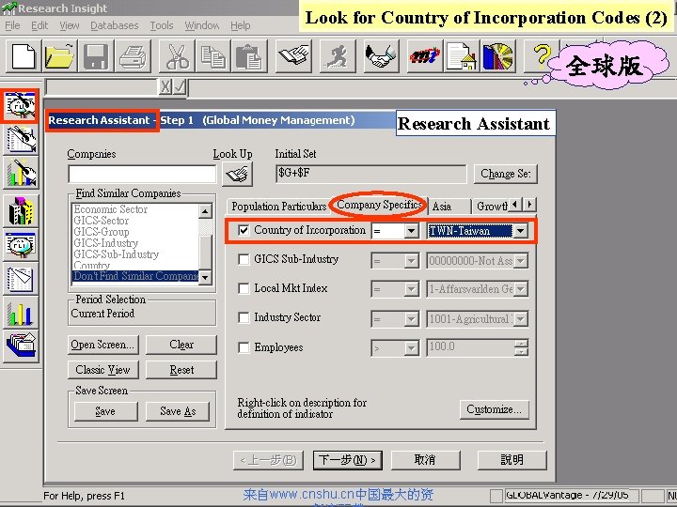Click the formula bar cancel X icon
This screenshot has width=677, height=507.
[165, 87]
